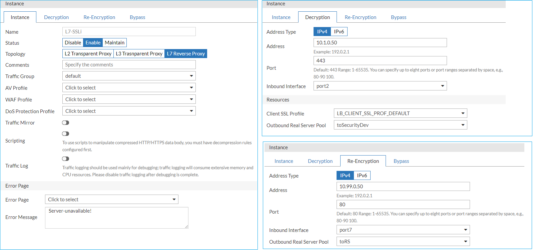The image size is (536, 252).
Task: Toggle the Traffic Mirror switch
Action: pyautogui.click(x=65, y=123)
